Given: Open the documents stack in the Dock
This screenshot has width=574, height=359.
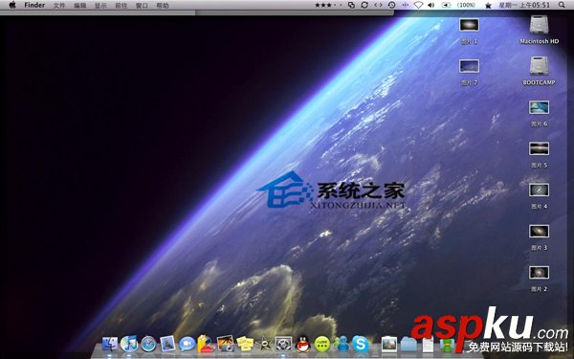Looking at the screenshot, I should click(428, 345).
